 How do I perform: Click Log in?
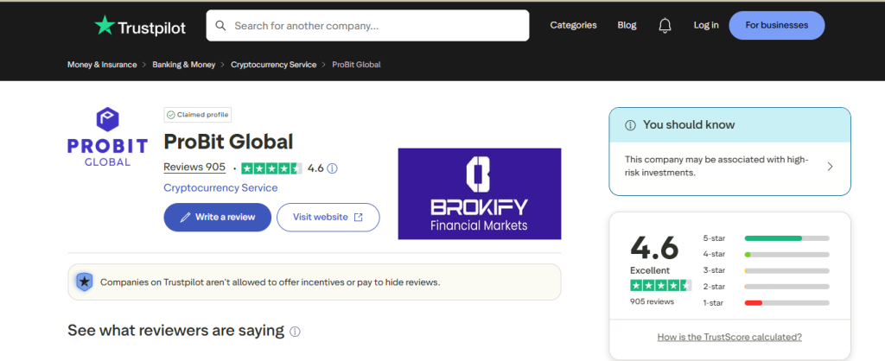pos(706,25)
